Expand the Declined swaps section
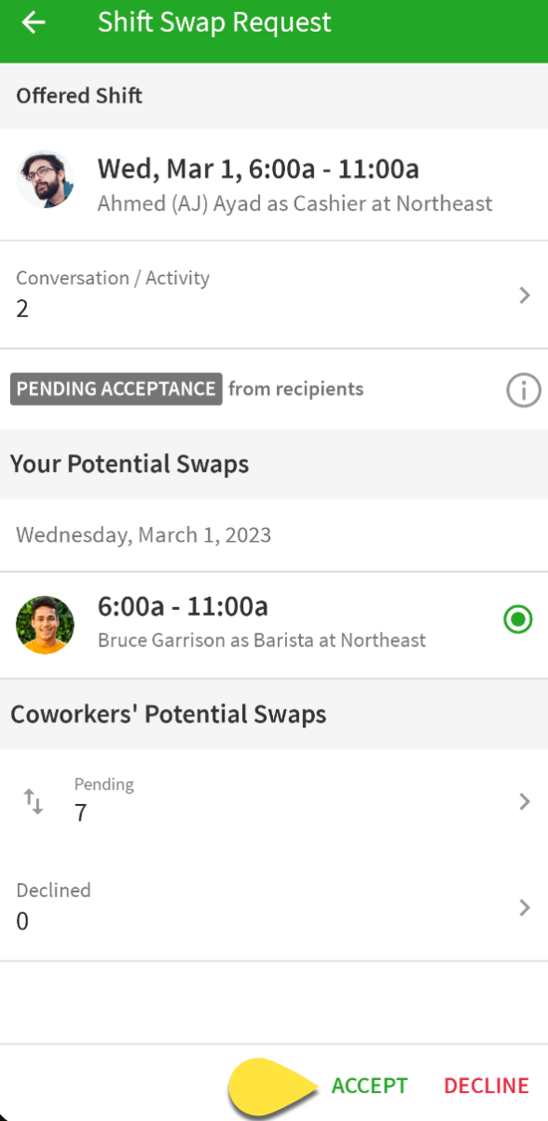The height and width of the screenshot is (1121, 548). pos(274,906)
